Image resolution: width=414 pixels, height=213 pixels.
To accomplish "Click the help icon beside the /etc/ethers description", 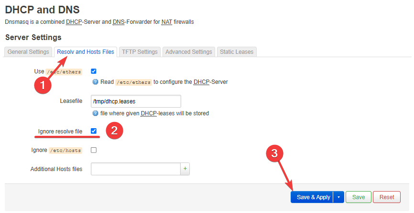I will point(95,82).
